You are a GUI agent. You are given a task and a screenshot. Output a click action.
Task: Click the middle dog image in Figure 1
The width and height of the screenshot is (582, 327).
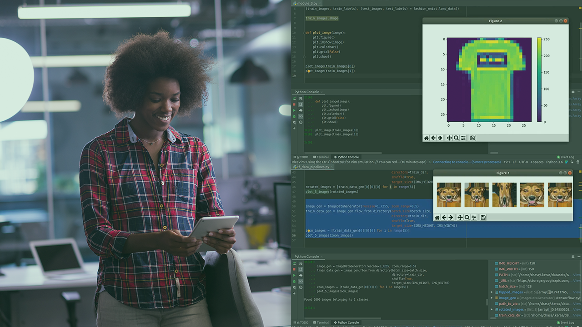point(504,195)
